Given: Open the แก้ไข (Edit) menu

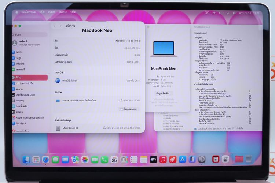Looking at the screenshot, I should click(x=42, y=12).
